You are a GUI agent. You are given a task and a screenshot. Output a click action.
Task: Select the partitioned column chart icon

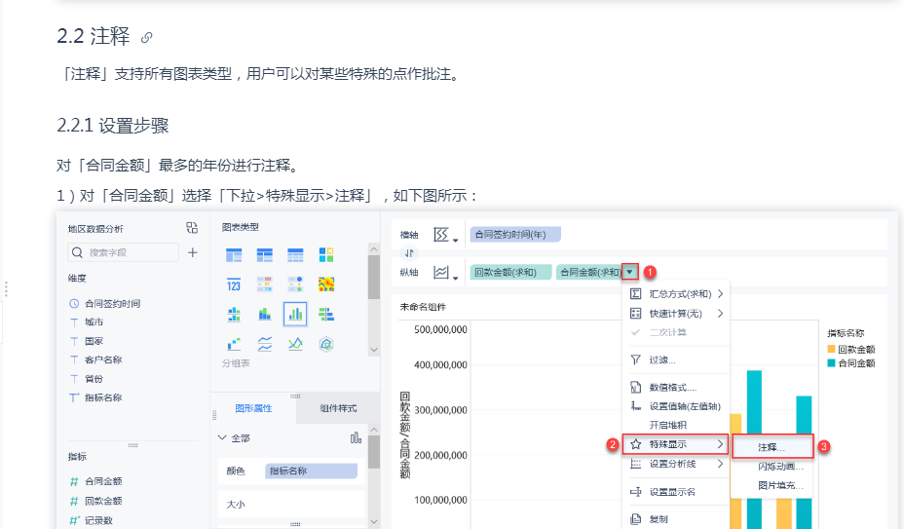point(234,315)
